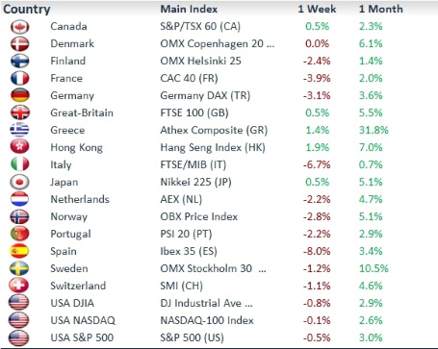Select the Japan flag icon
The image size is (438, 349).
point(19,182)
